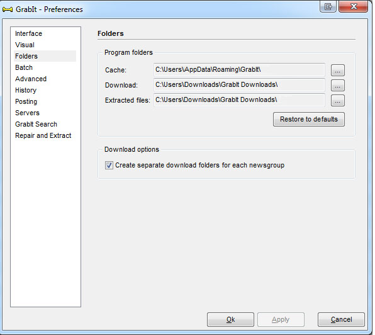
Task: Click Restore to defaults button
Action: (309, 119)
